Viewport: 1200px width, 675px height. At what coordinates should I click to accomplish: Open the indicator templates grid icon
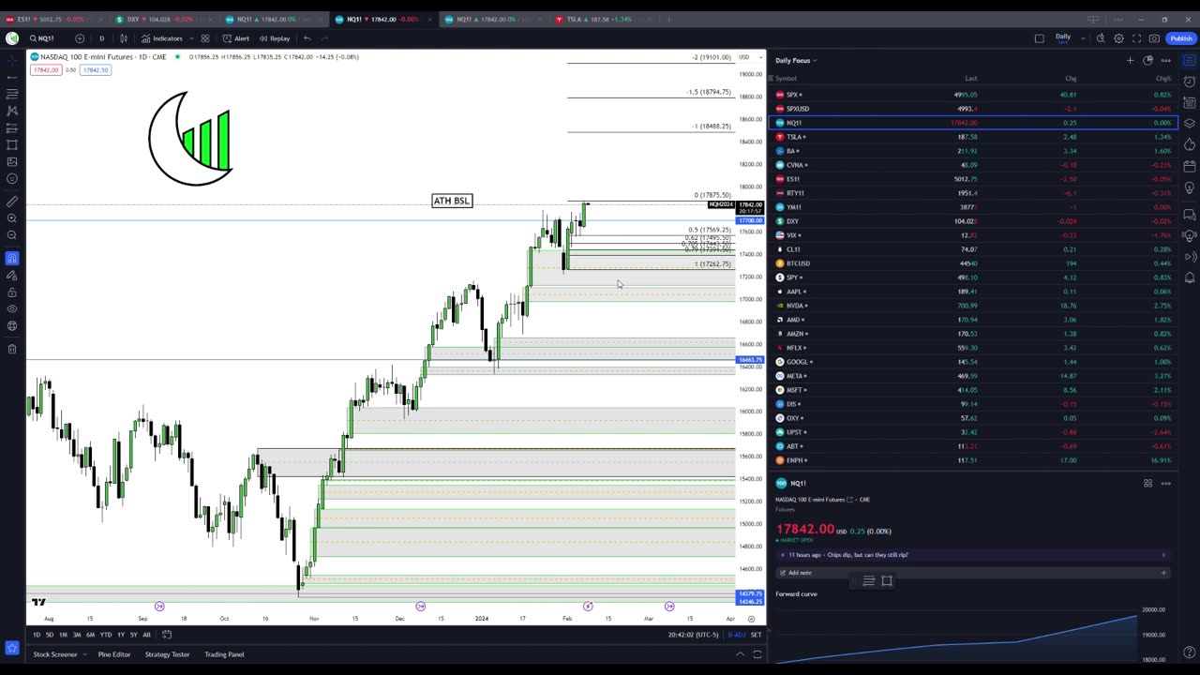point(205,38)
